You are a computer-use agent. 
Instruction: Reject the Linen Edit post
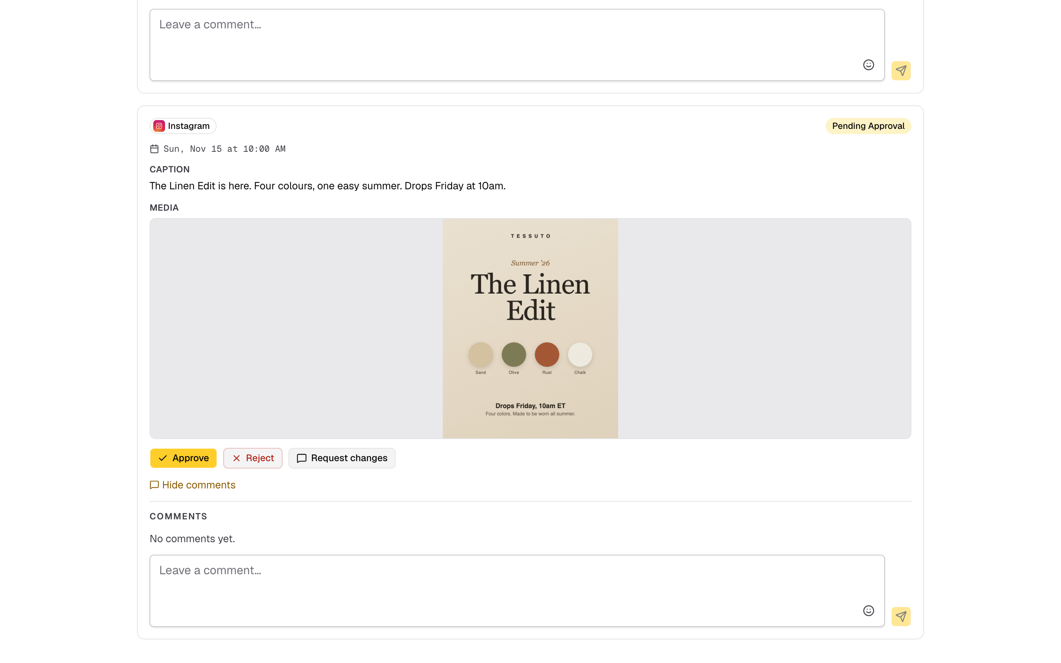tap(252, 458)
